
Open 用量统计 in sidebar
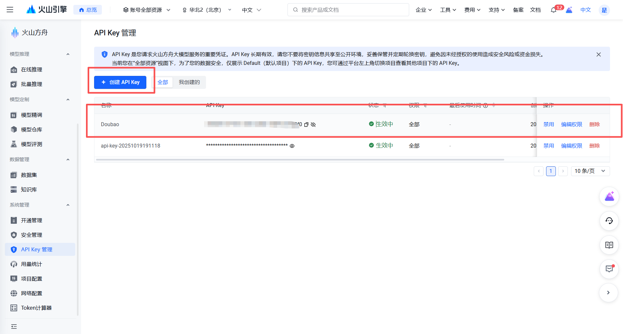(40, 264)
